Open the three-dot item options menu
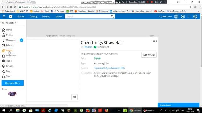 [155, 41]
